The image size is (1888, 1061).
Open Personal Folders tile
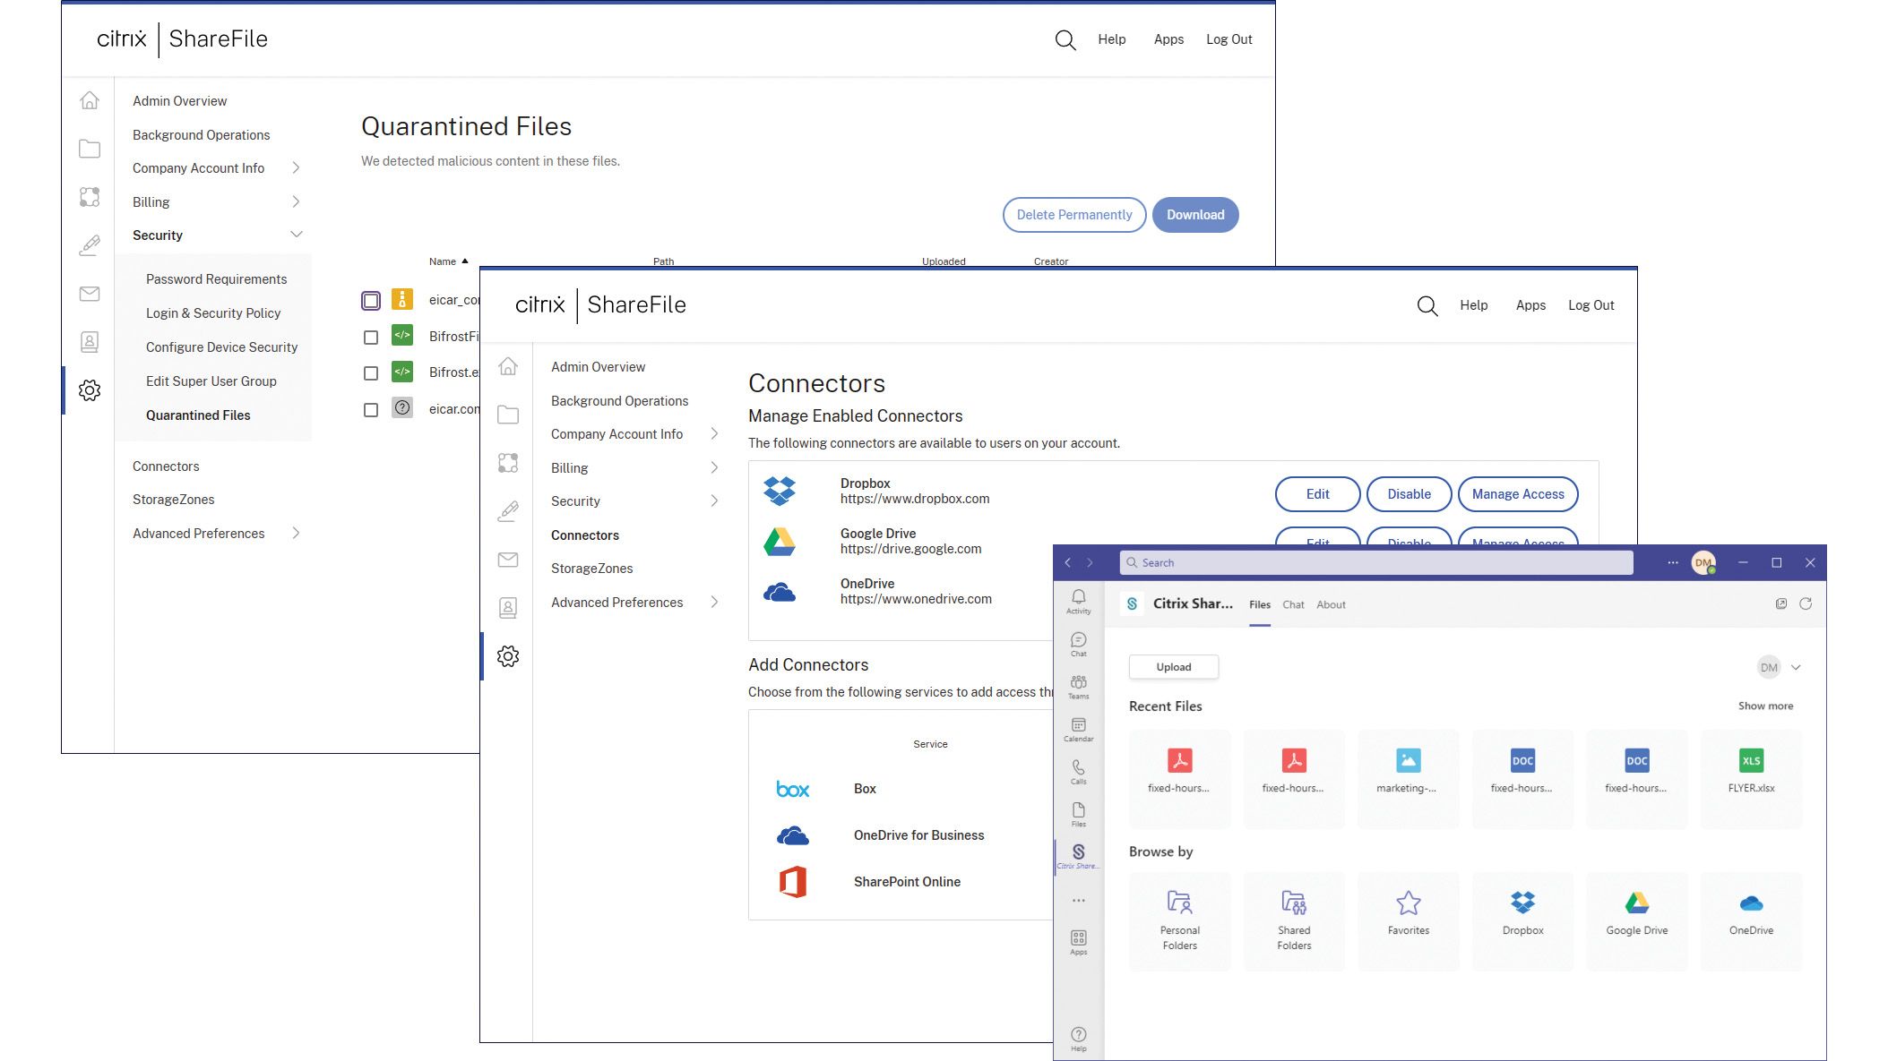tap(1180, 921)
